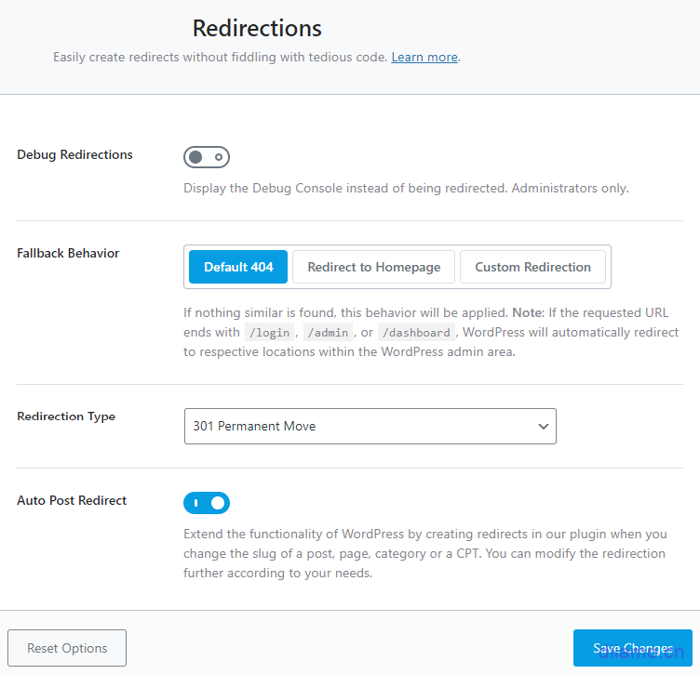Click the /login code snippet
The image size is (700, 674).
coord(269,333)
